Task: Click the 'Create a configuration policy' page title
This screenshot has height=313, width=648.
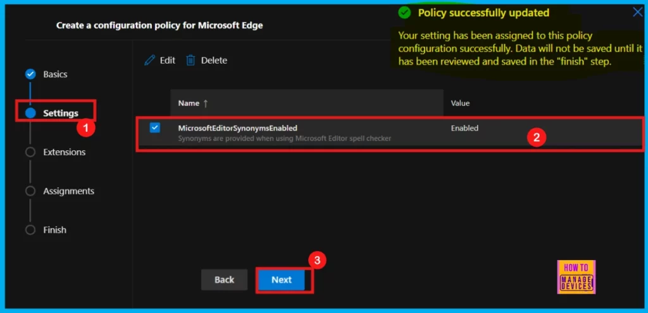Action: coord(159,25)
